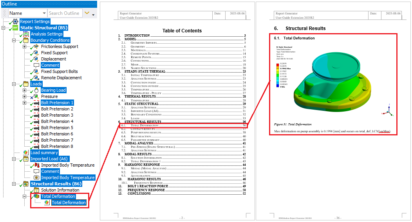The image size is (412, 222).
Task: Select Bolt Pretension 5 in tree
Action: [57, 128]
